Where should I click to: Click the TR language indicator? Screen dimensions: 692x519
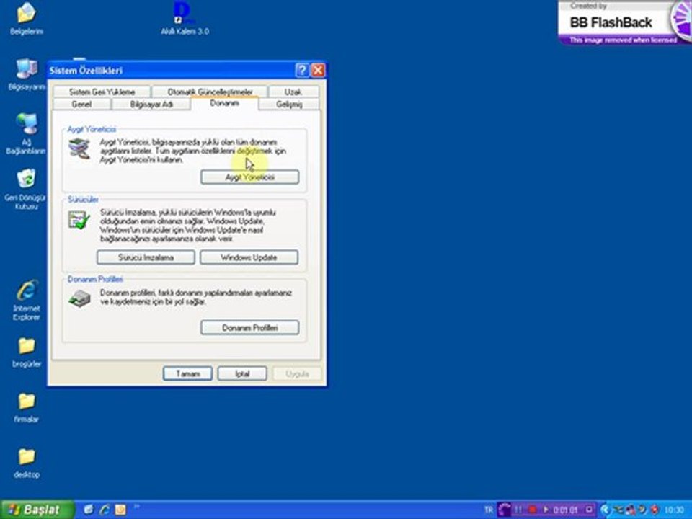click(489, 510)
